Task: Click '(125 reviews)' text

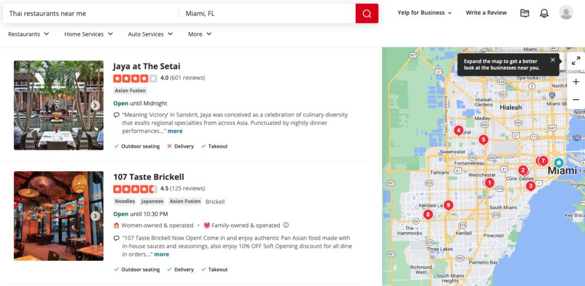Action: 187,188
